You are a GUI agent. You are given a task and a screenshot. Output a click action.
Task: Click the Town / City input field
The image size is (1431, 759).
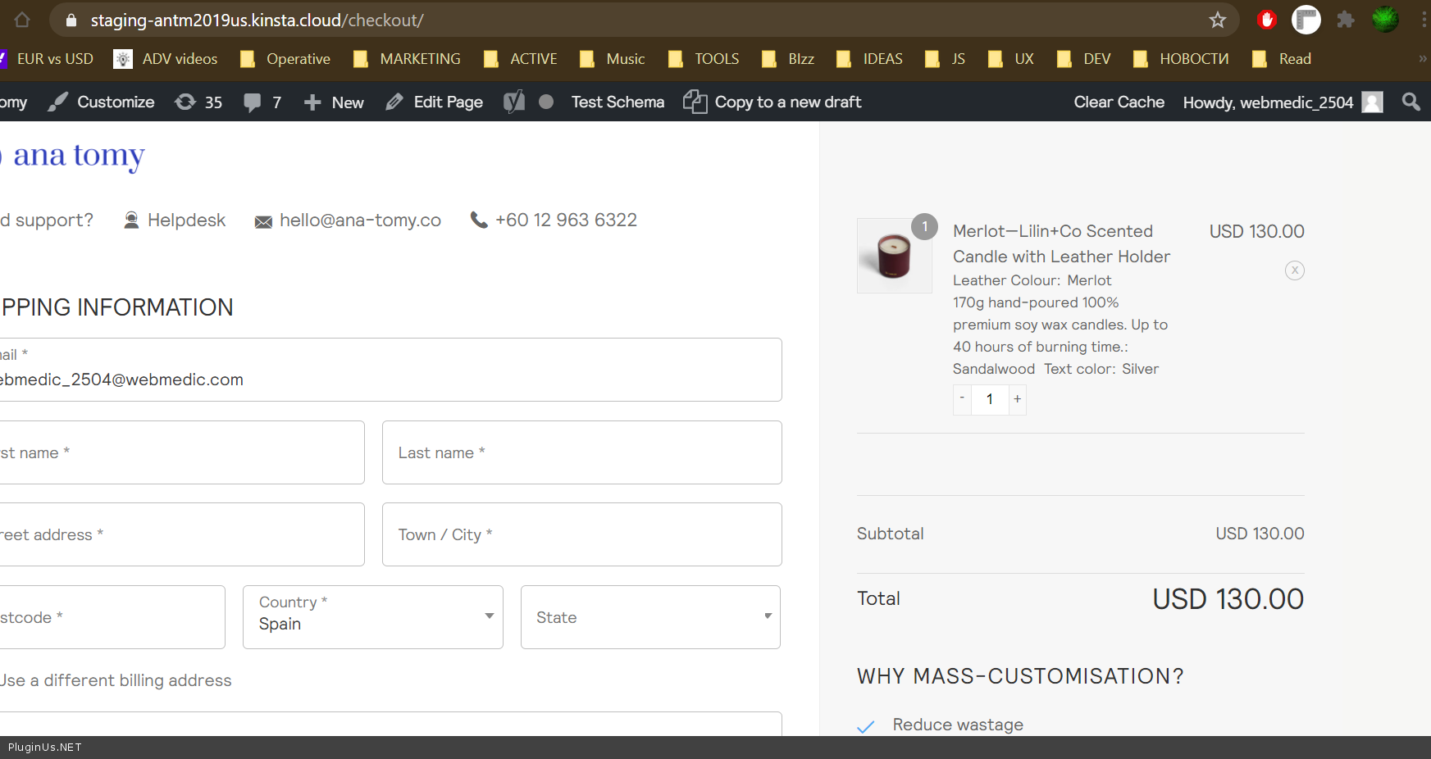(x=581, y=534)
